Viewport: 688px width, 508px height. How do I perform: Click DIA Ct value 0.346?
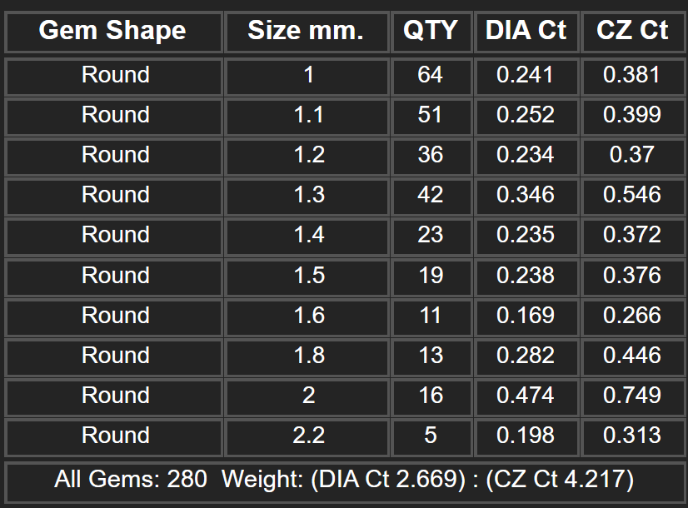coord(526,197)
